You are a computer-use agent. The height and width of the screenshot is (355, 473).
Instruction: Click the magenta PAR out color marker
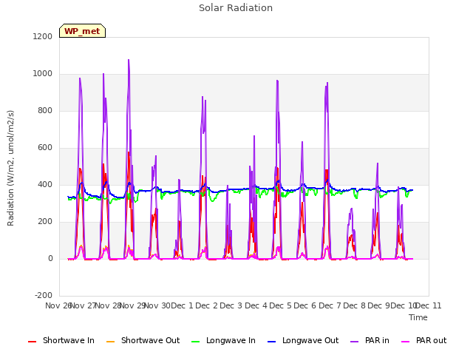(406, 342)
